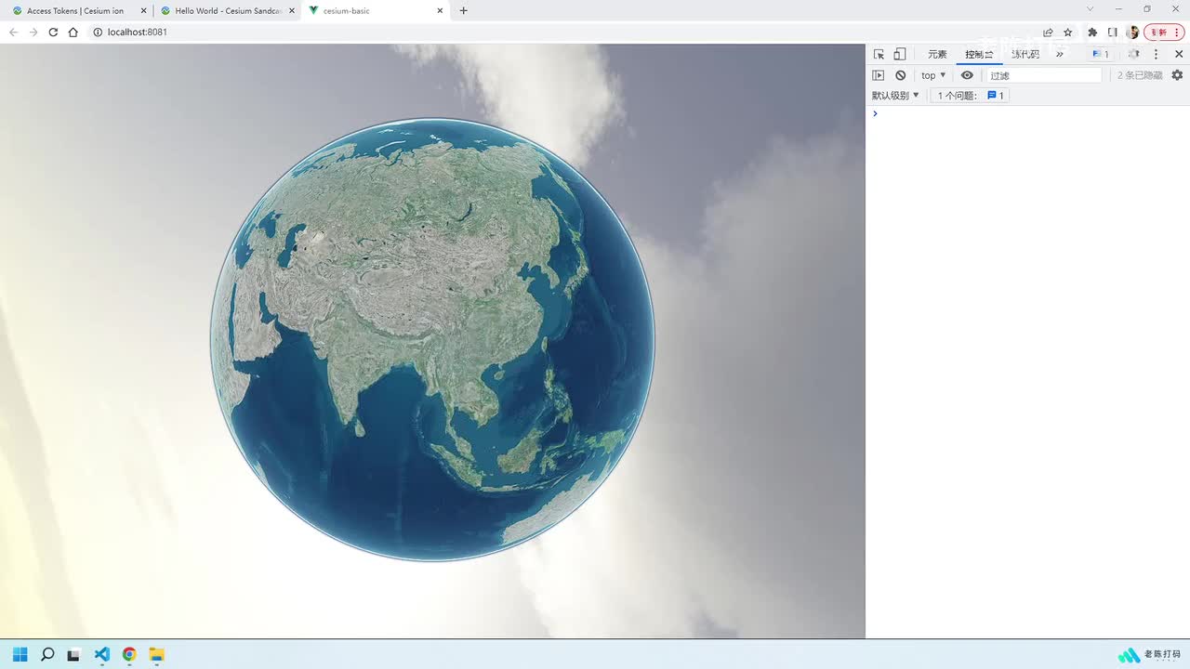Open Task View on the taskbar
Viewport: 1190px width, 669px height.
pyautogui.click(x=73, y=654)
